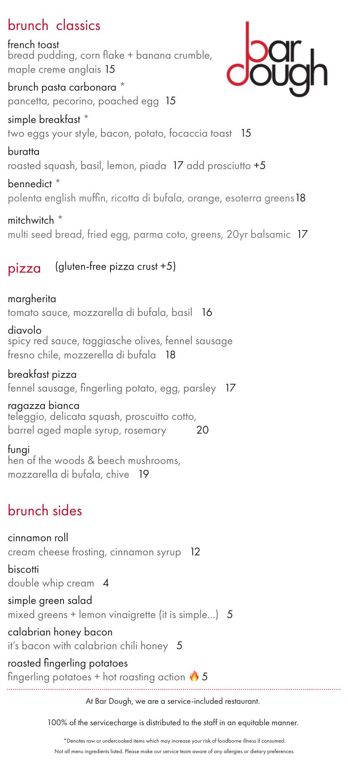
Task: Select the margherita pizza title
Action: [x=32, y=299]
